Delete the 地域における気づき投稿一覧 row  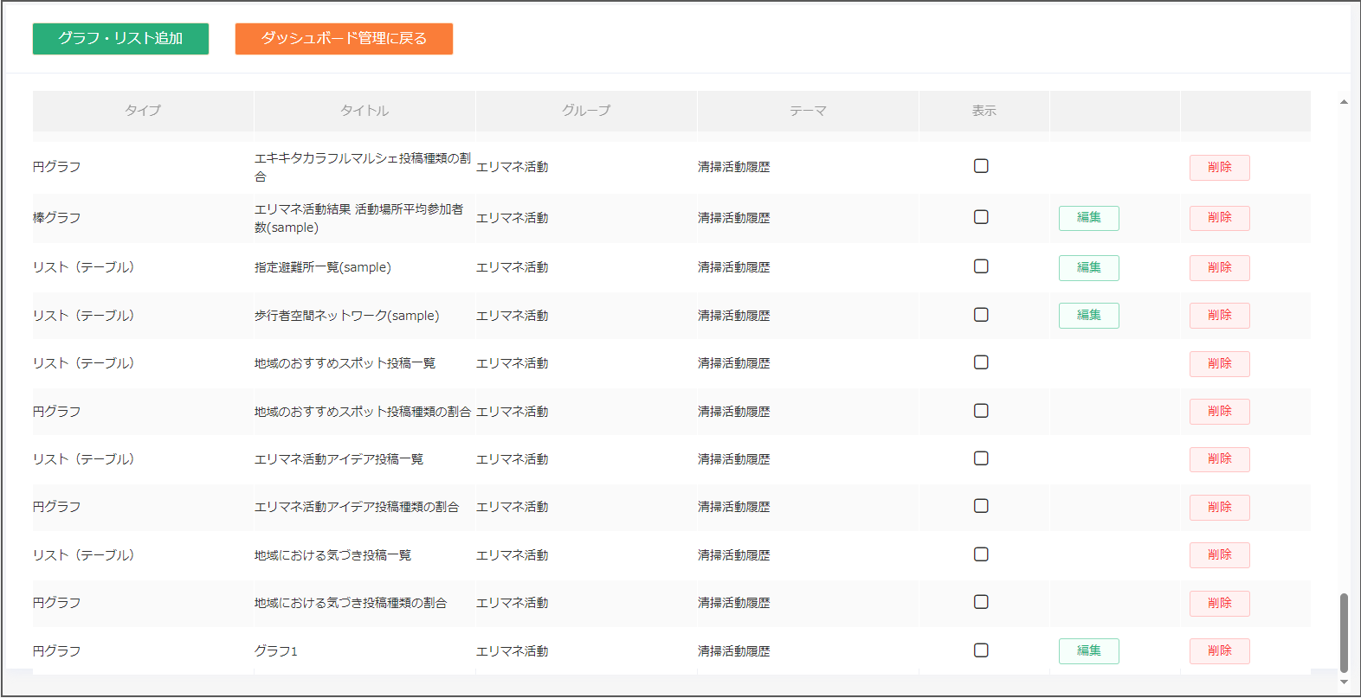point(1220,555)
